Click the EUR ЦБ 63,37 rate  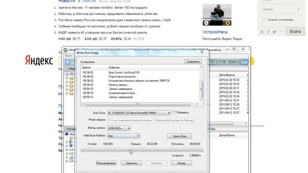(x=95, y=39)
